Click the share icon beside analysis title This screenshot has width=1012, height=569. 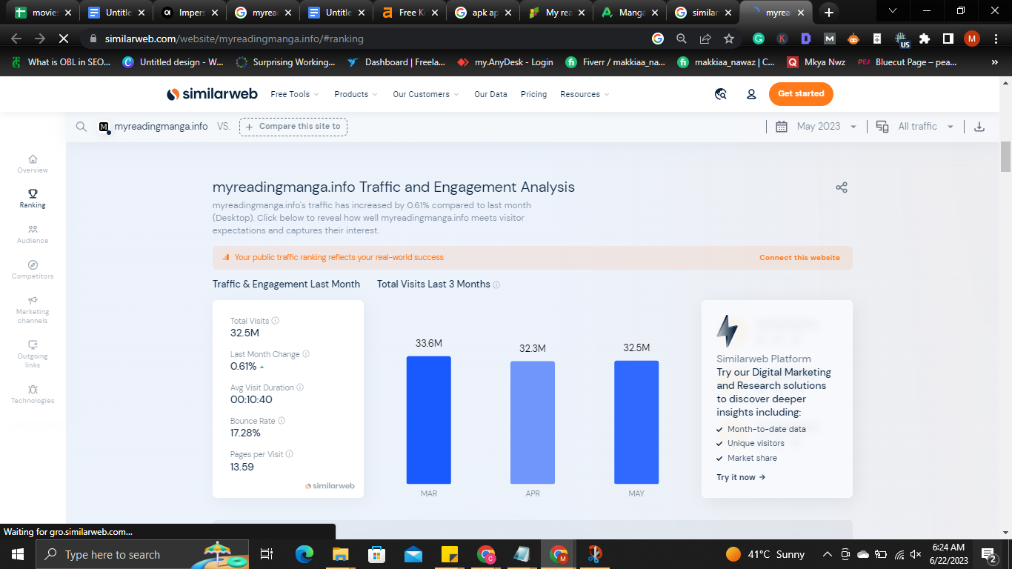842,187
